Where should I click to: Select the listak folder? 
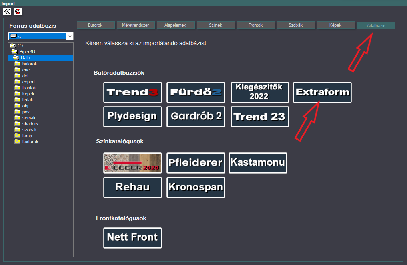pyautogui.click(x=24, y=100)
